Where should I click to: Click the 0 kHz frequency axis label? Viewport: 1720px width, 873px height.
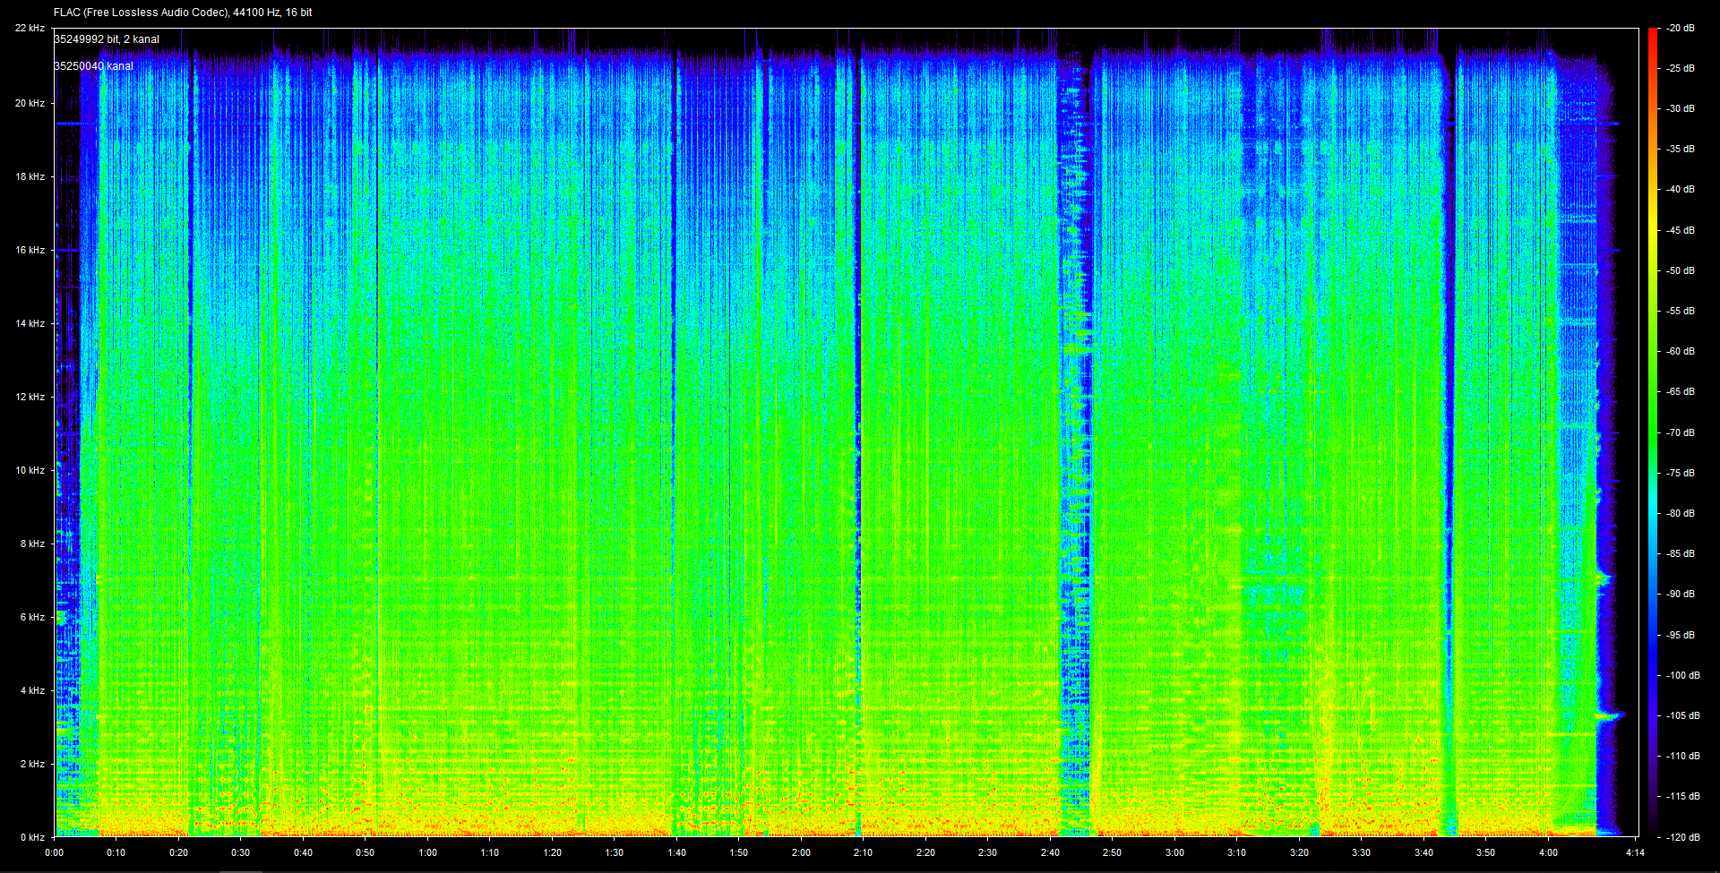[32, 838]
